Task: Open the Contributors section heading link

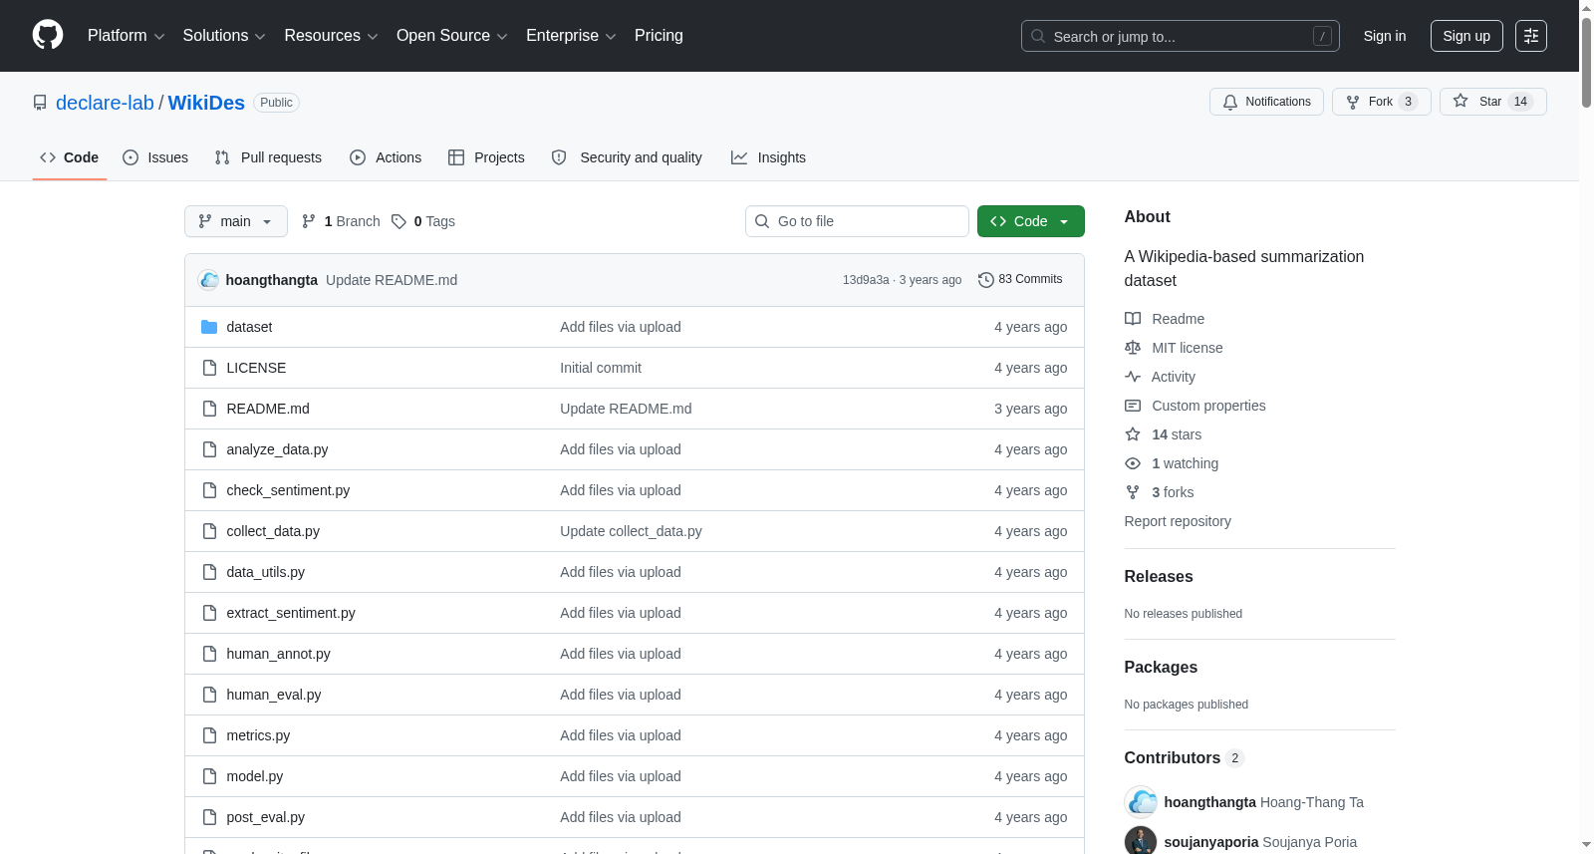Action: [x=1185, y=757]
